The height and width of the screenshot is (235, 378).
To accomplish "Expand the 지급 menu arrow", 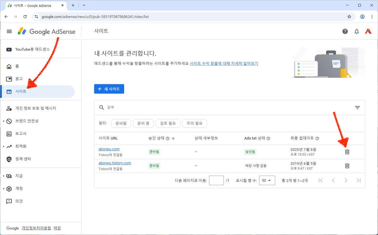I will tap(4, 176).
